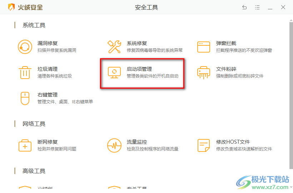Click description 拦截程序推送的不受欢迎弹窗

[244, 50]
